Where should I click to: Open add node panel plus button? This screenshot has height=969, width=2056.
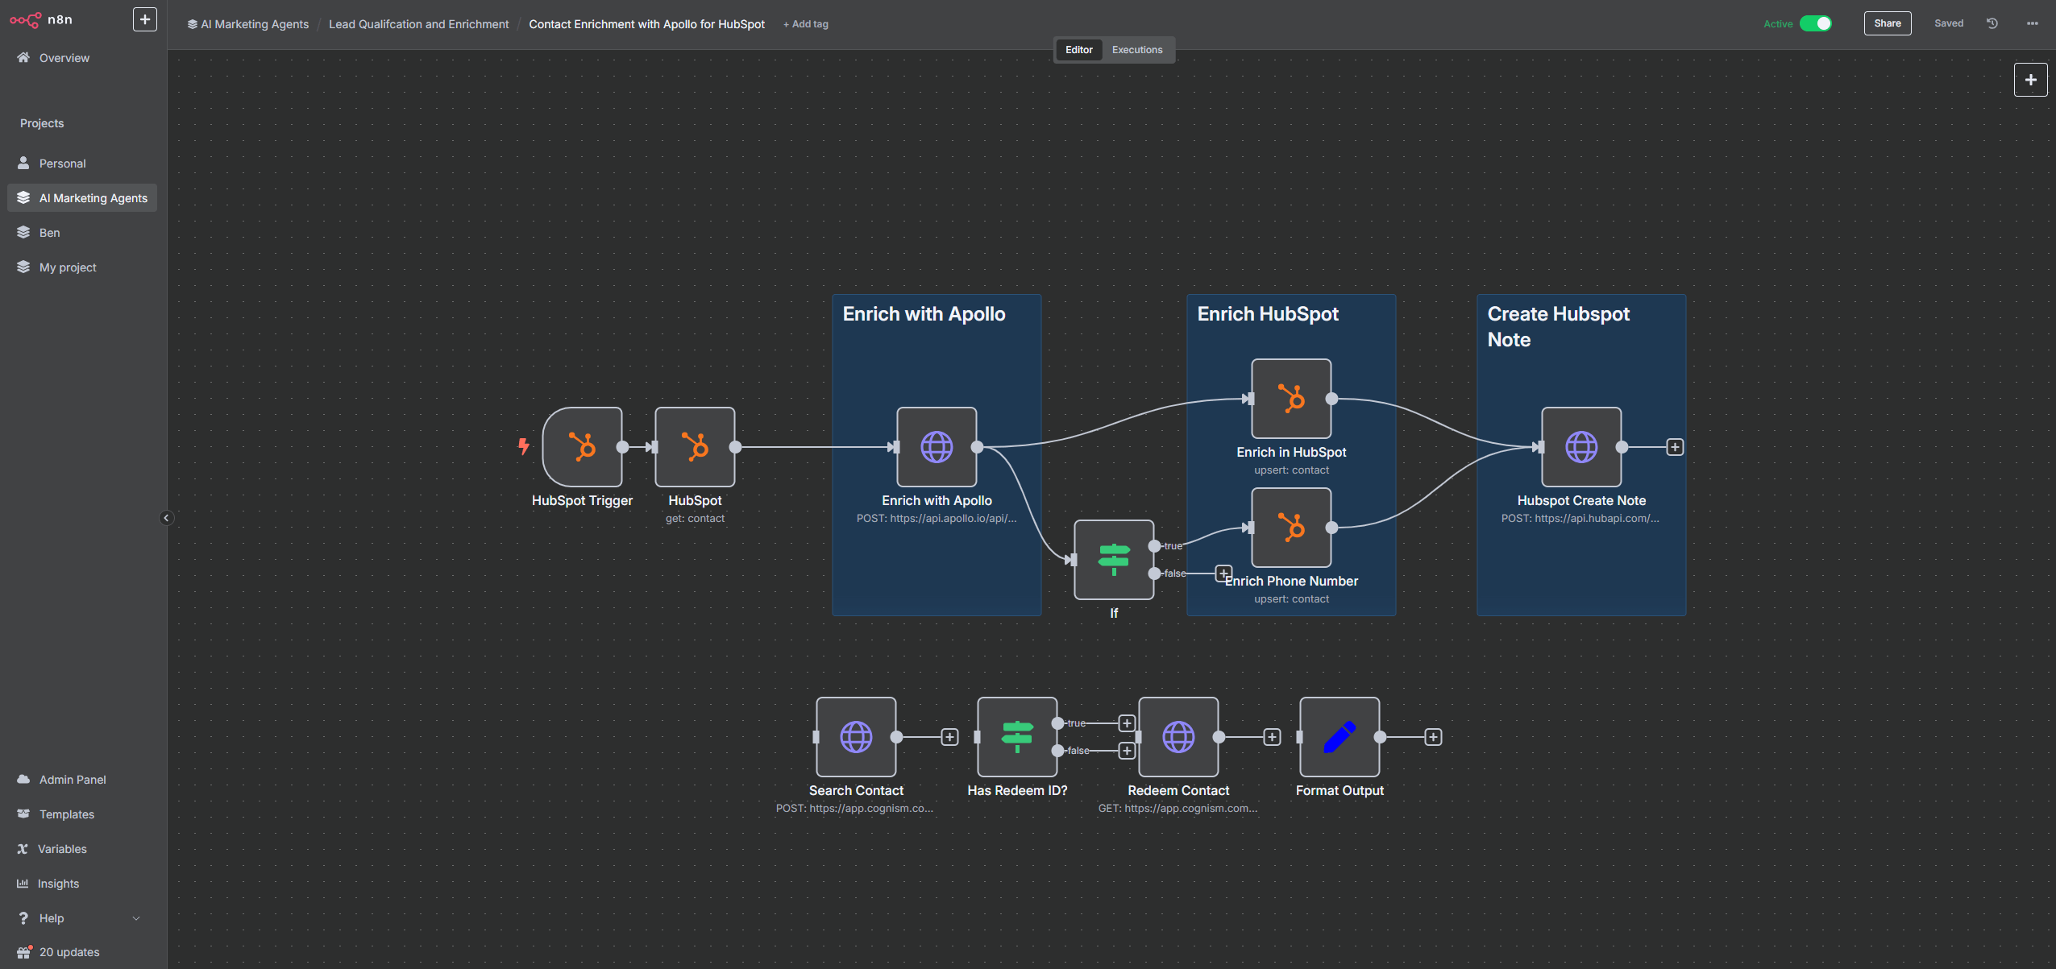[2030, 80]
